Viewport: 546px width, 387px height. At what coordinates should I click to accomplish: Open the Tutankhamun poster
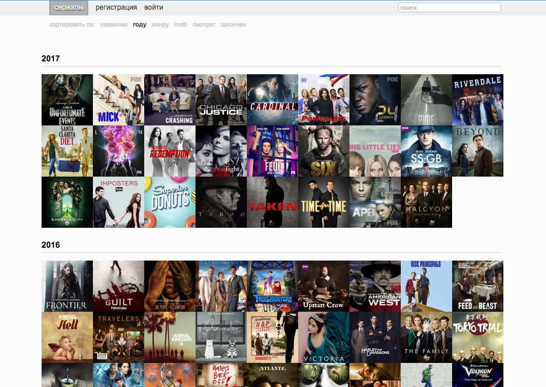(221, 286)
